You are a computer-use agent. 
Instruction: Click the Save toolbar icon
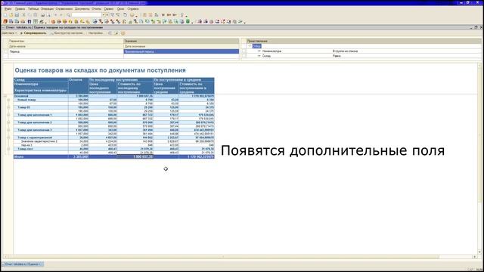17,15
